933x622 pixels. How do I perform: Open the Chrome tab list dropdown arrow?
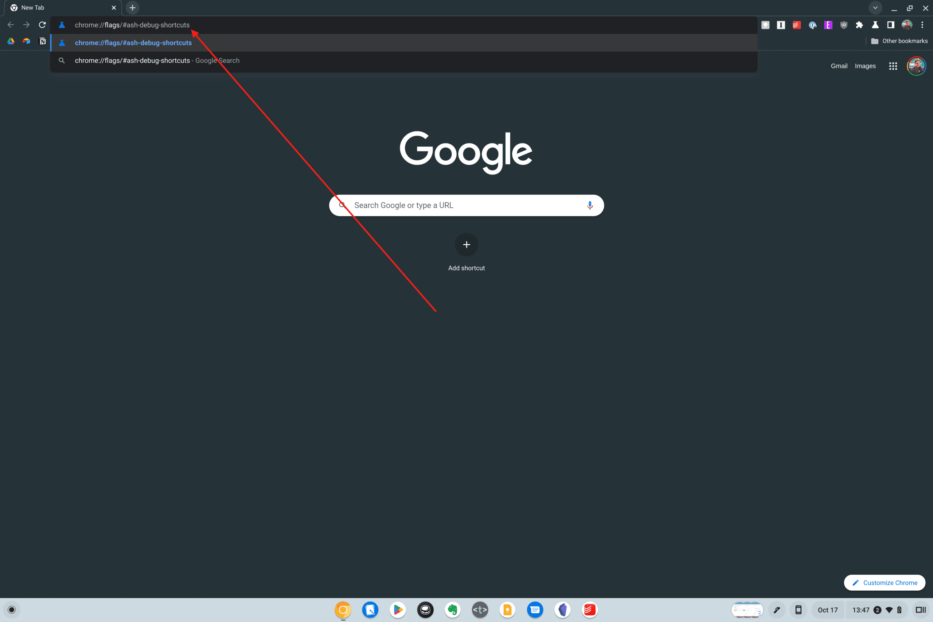tap(875, 8)
